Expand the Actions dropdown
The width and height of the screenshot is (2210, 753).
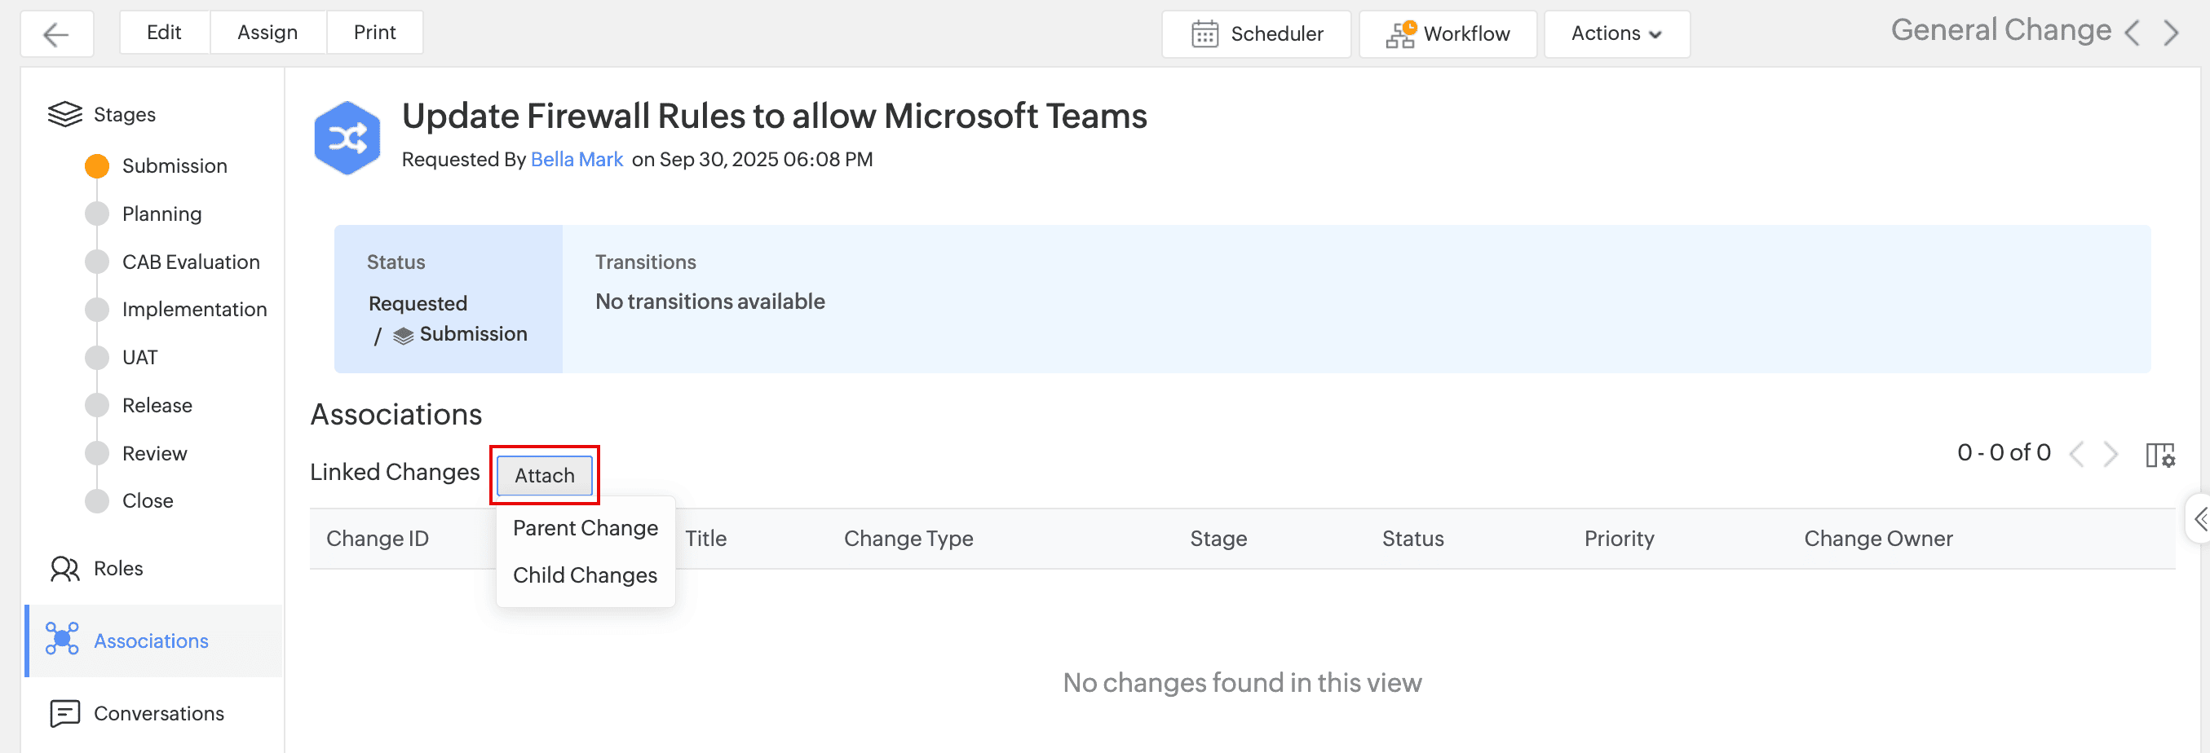point(1616,34)
